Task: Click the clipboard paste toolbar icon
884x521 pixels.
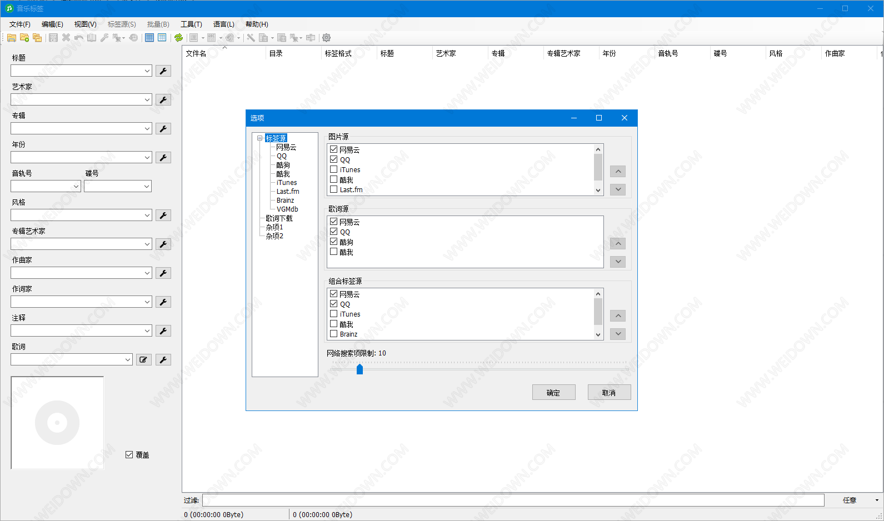Action: [264, 38]
